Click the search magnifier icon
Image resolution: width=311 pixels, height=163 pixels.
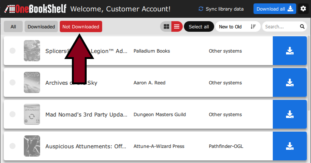tap(302, 27)
